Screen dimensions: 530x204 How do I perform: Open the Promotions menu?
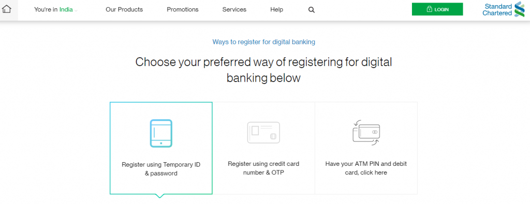click(x=183, y=10)
